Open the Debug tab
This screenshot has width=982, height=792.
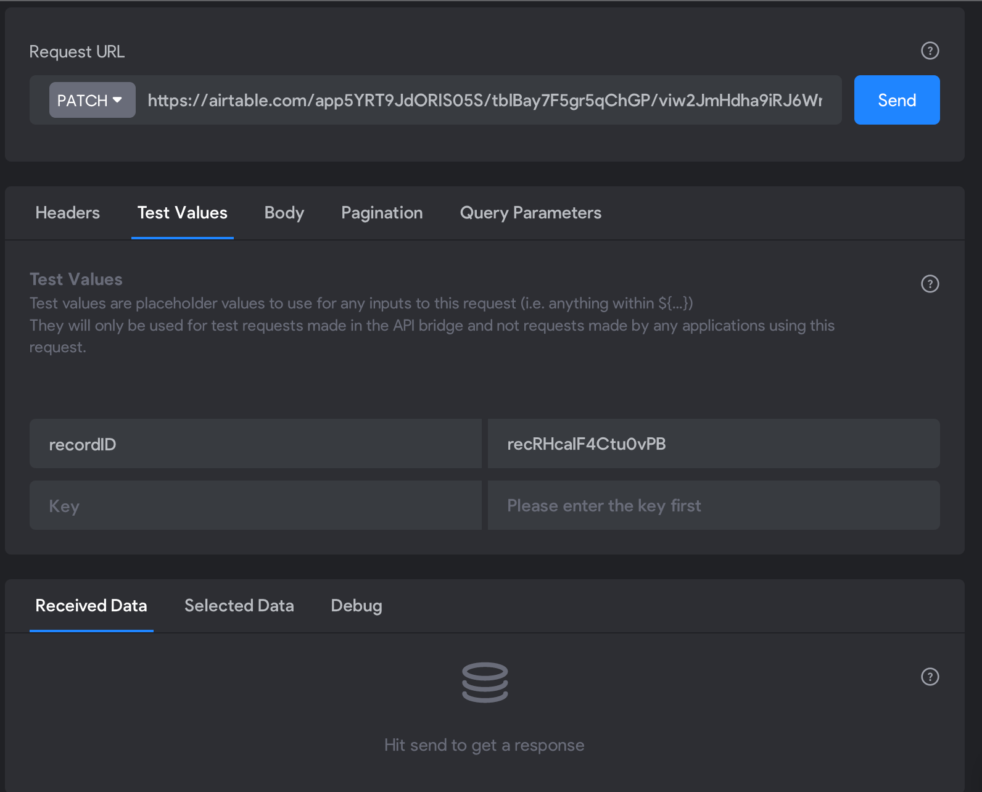[357, 606]
